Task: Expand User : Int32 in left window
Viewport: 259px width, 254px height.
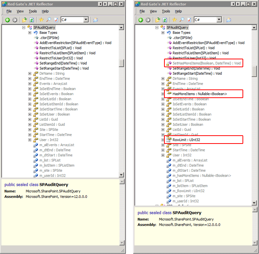Action: point(30,140)
